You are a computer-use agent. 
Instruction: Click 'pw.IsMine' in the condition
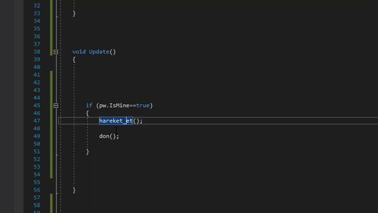[114, 105]
